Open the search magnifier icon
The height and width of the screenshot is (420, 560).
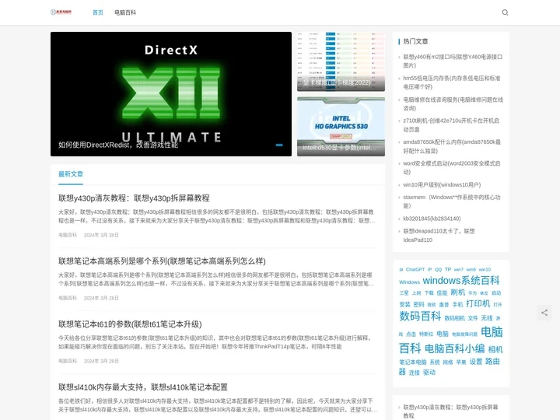coord(505,12)
